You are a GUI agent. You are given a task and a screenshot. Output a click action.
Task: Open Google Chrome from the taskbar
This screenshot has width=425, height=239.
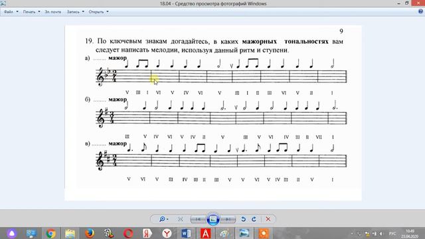pos(50,233)
